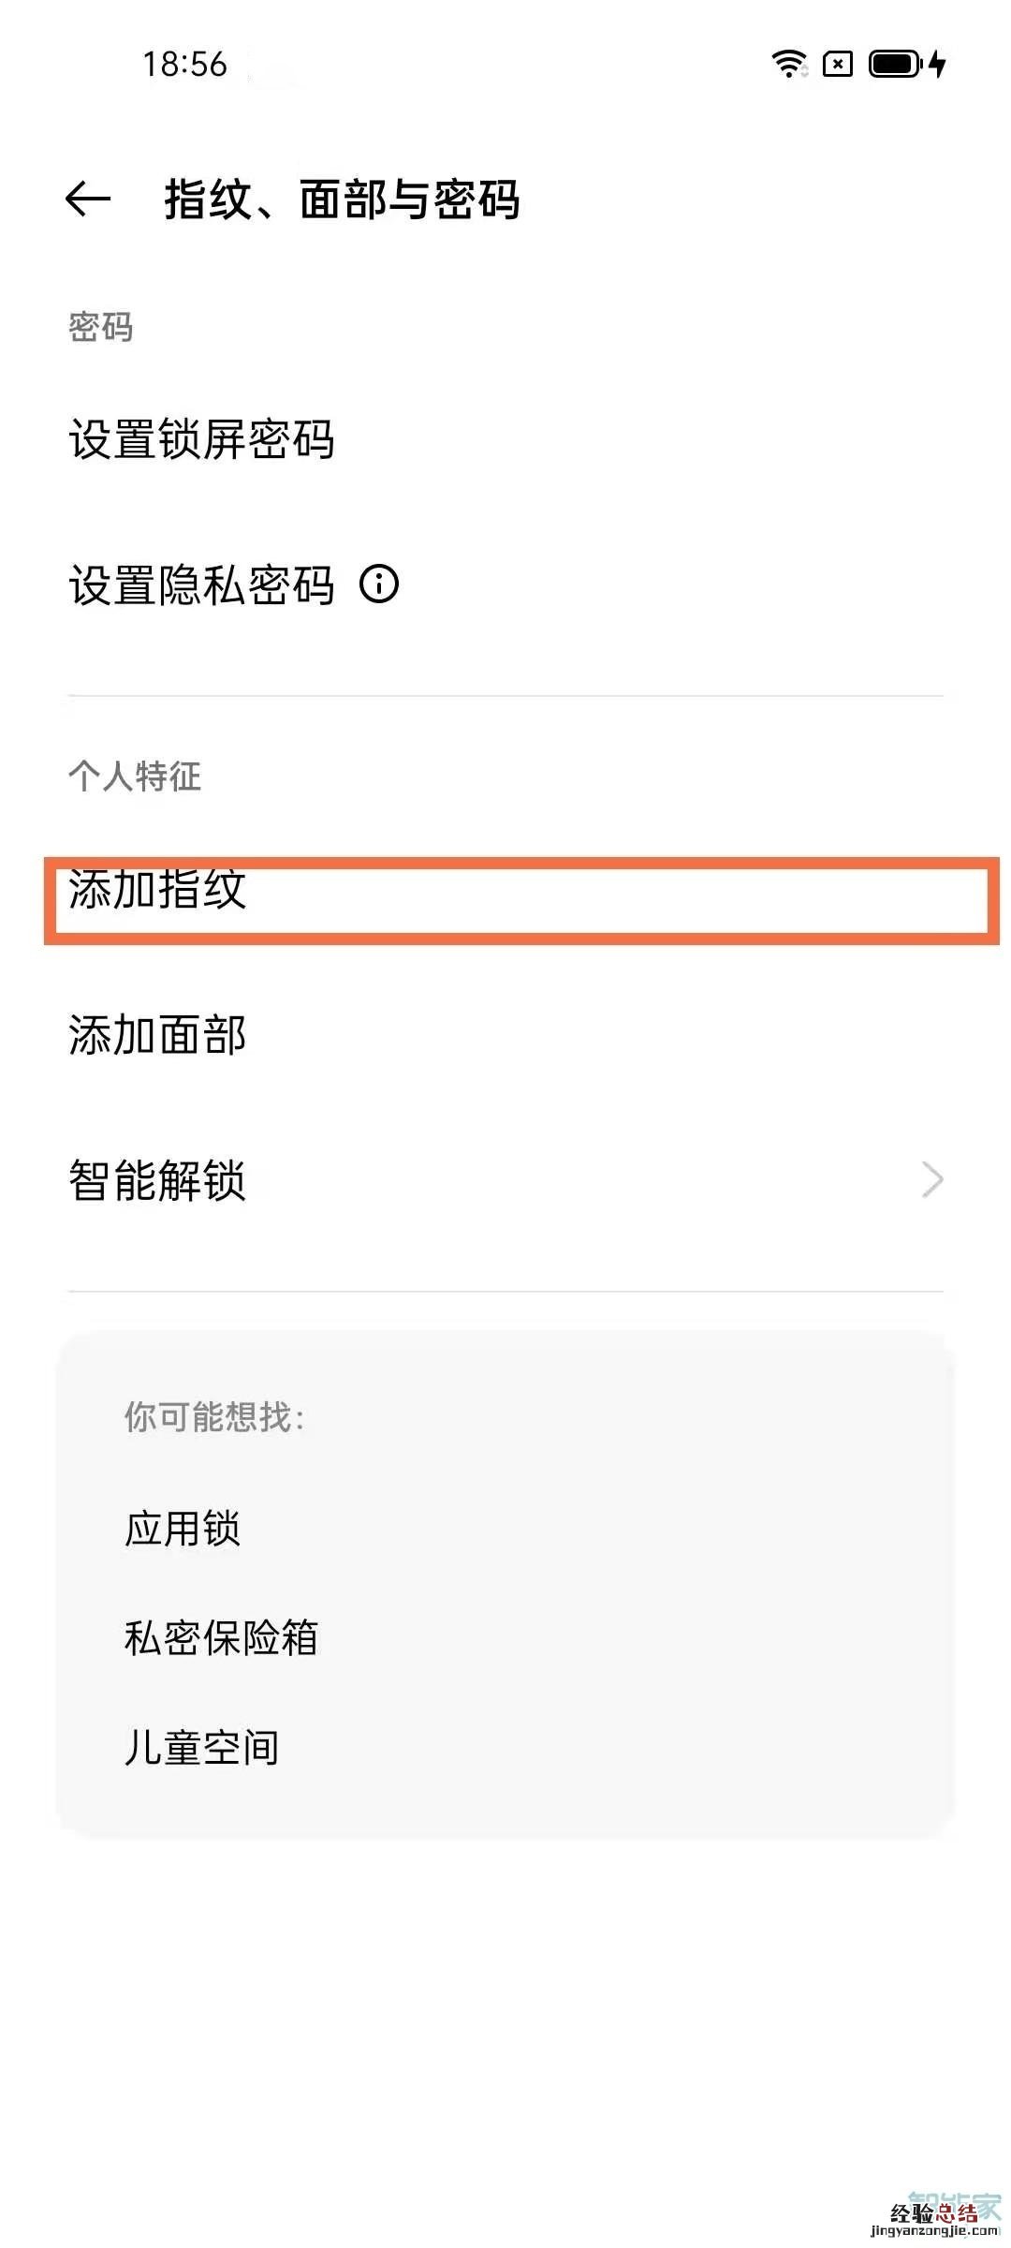This screenshot has height=2248, width=1011.
Task: Tap the charging bolt icon
Action: pos(936,64)
